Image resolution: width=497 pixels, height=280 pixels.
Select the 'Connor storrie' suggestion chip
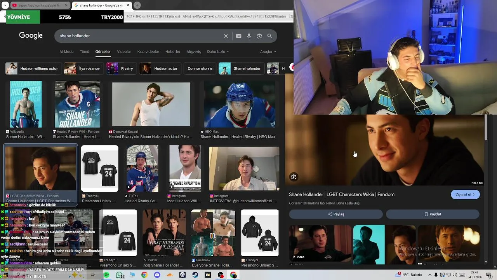click(200, 68)
